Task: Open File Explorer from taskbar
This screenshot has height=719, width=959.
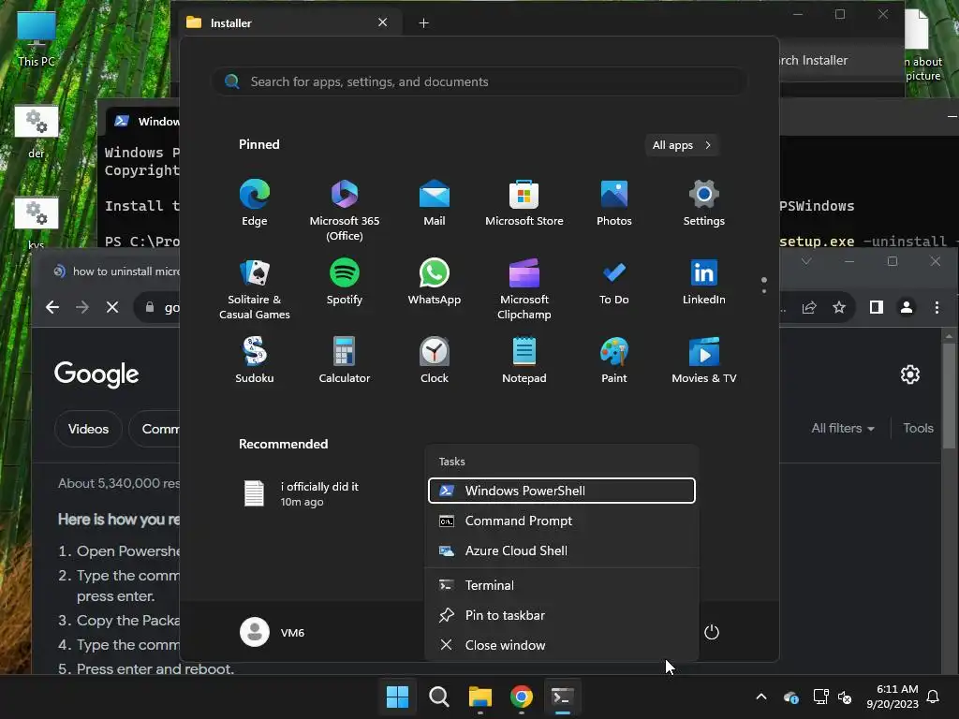Action: 480,697
